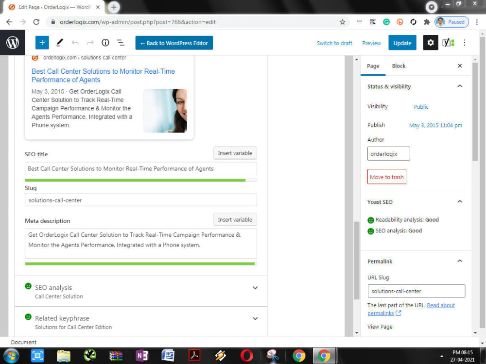Viewport: 486px width, 364px height.
Task: Click Insert variable for Meta description
Action: 235,219
